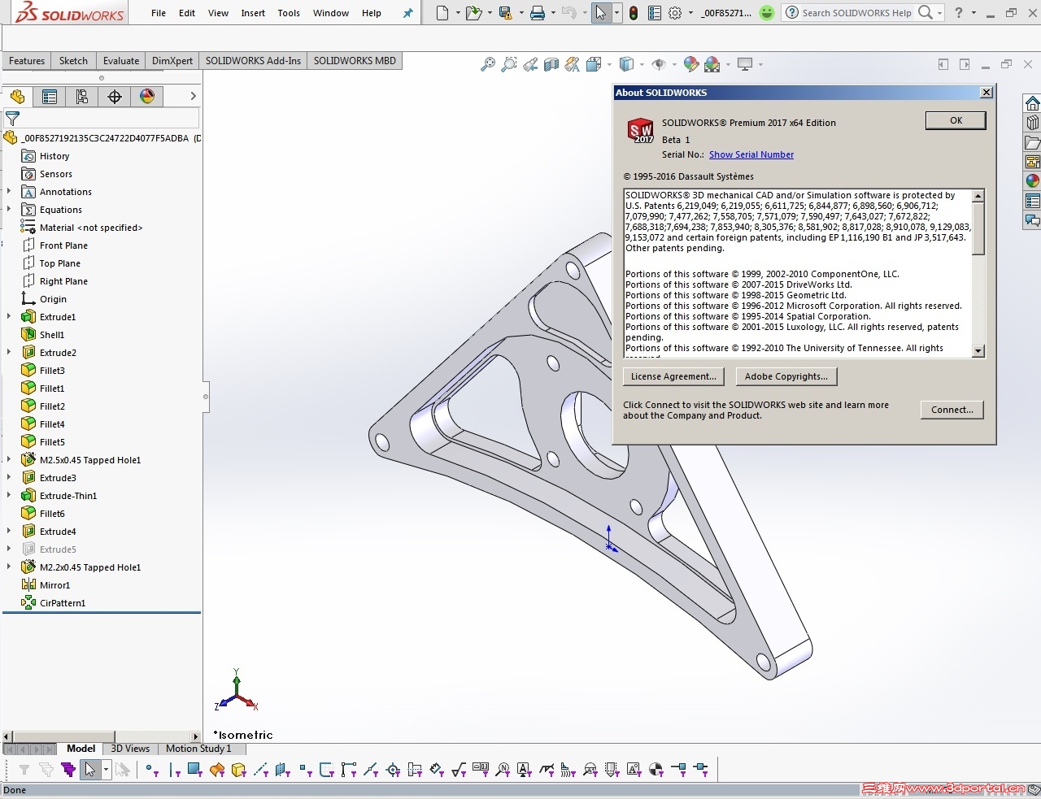
Task: Open the Insert menu
Action: (253, 13)
